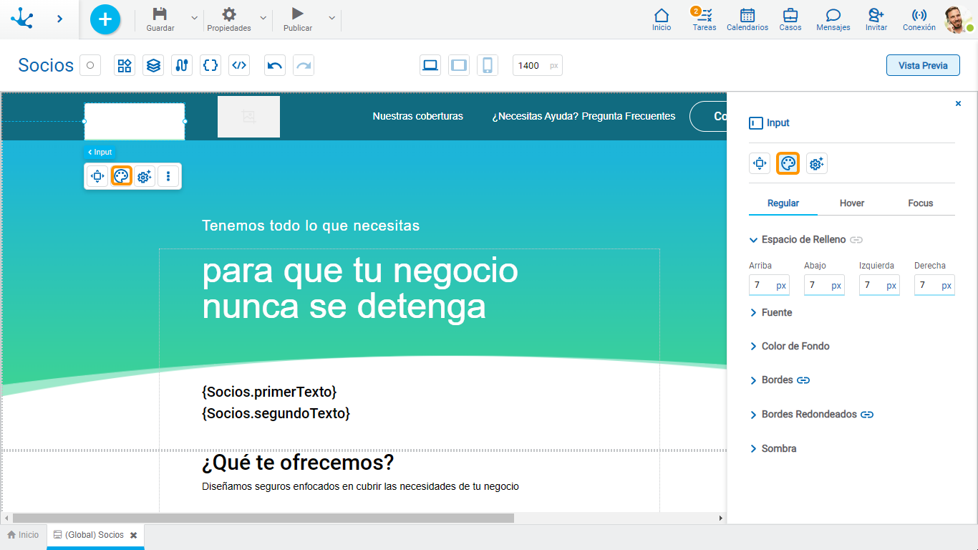Open the data flow connections icon

[182, 65]
